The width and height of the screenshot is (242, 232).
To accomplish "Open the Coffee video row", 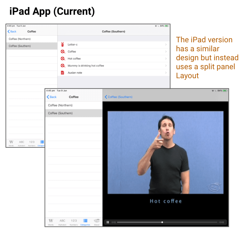I will click(114, 52).
